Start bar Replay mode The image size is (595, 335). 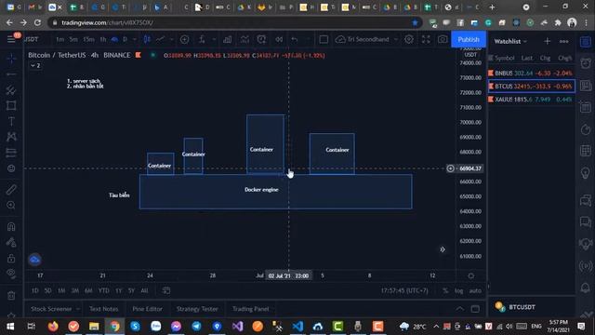point(279,39)
